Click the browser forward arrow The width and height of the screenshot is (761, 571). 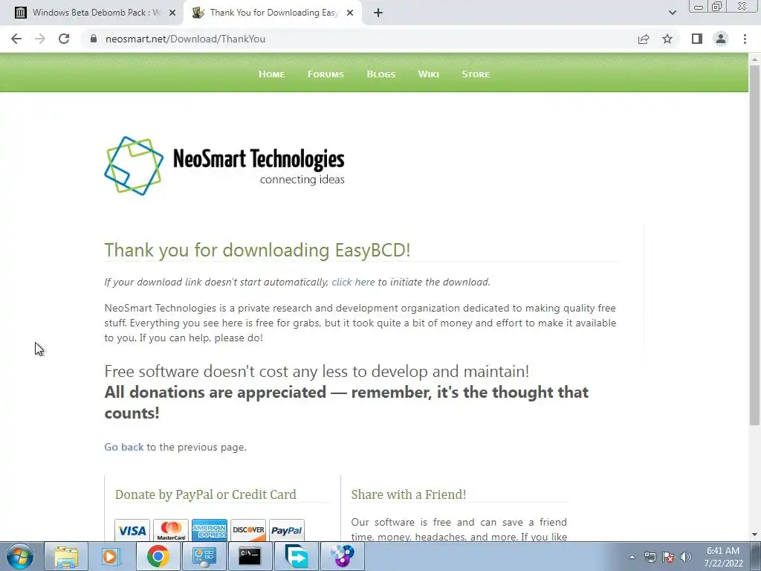point(40,39)
